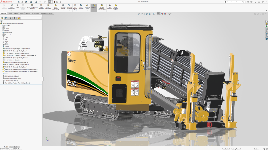Expand the SW-02237<1> component node
This screenshot has height=150, width=268.
[1, 58]
